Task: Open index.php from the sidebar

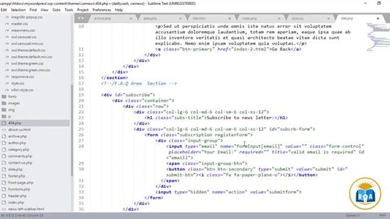Action: point(16,203)
